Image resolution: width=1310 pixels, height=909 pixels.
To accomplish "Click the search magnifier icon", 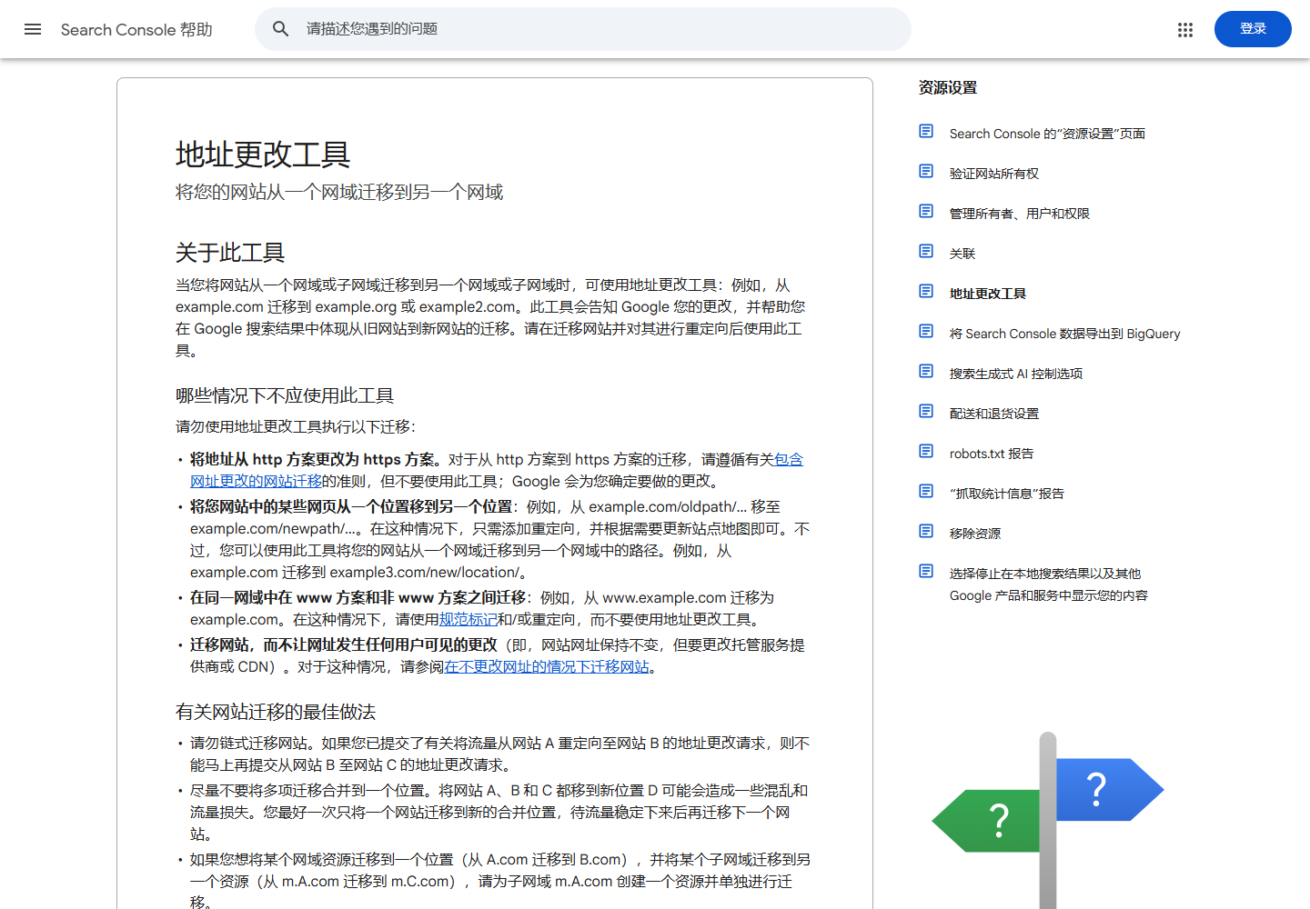I will [x=281, y=29].
